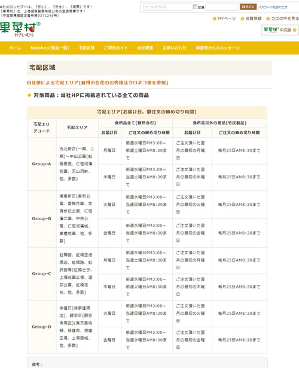The height and width of the screenshot is (368, 299).
Task: Click the password input field
Action: 222,7
